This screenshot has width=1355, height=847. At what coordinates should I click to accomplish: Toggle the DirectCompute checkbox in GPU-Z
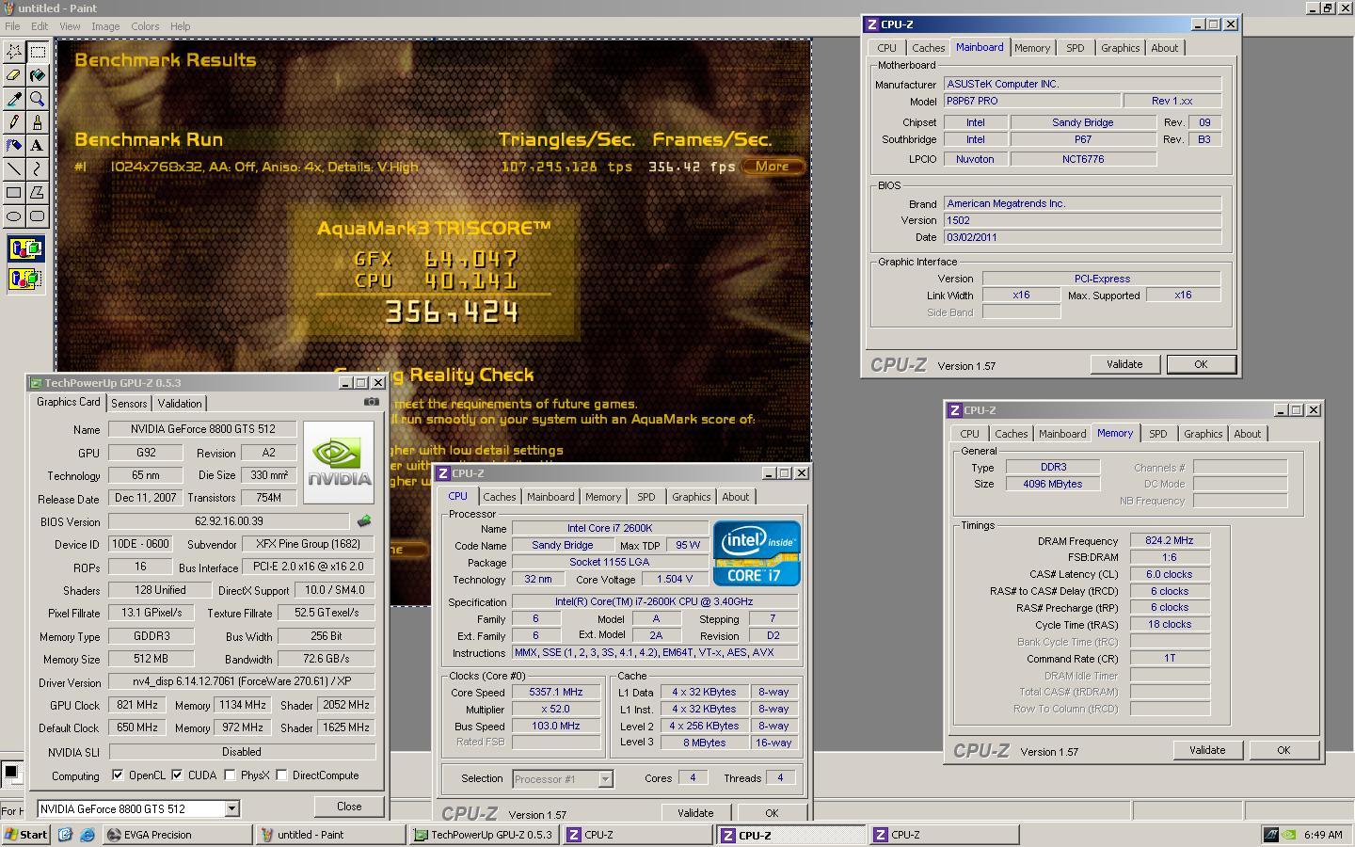(281, 775)
